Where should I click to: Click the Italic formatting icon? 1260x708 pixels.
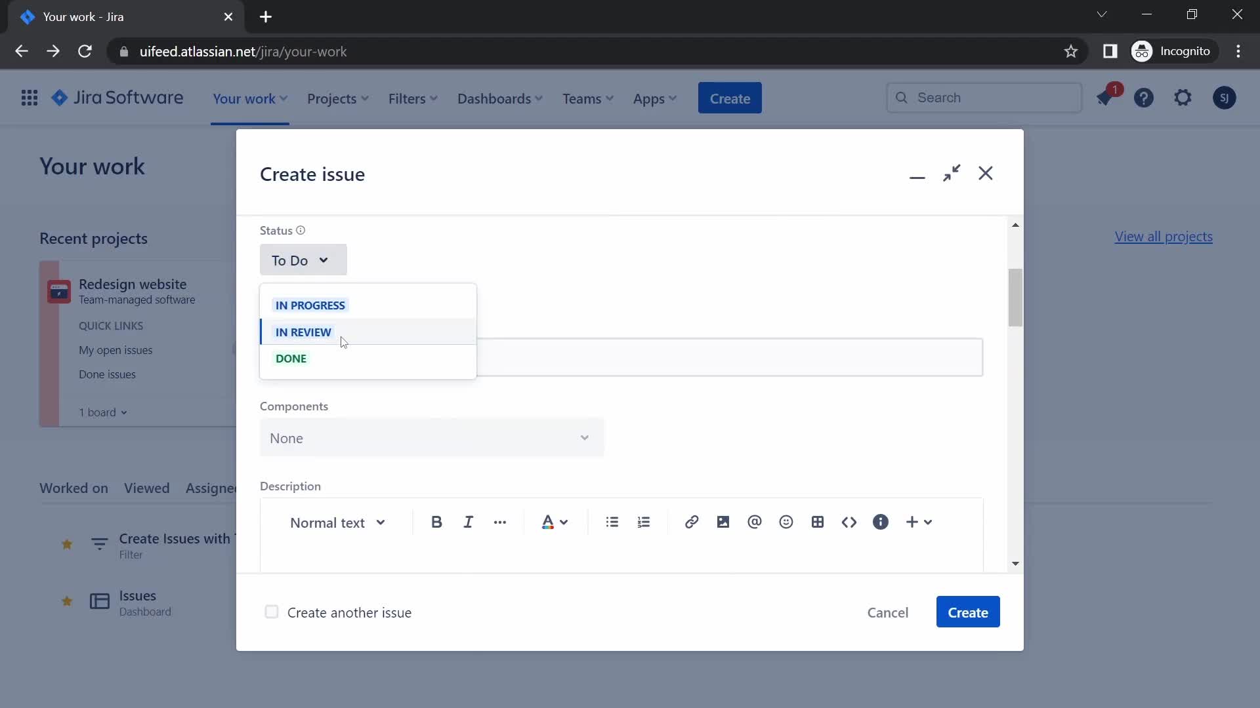coord(468,522)
